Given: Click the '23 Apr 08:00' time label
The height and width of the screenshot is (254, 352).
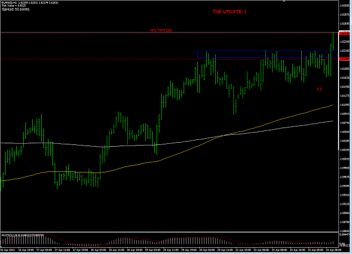Looking at the screenshot, I should pyautogui.click(x=279, y=250).
